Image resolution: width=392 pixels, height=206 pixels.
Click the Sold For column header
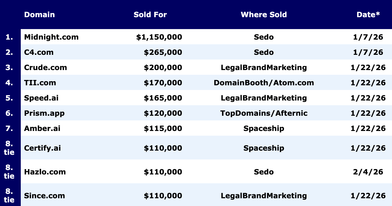tap(150, 15)
